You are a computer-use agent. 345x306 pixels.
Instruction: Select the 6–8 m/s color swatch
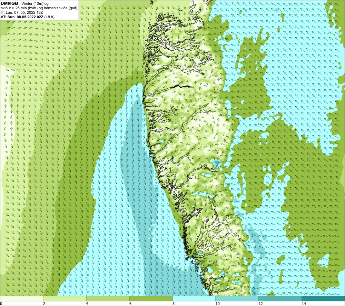tap(151, 298)
